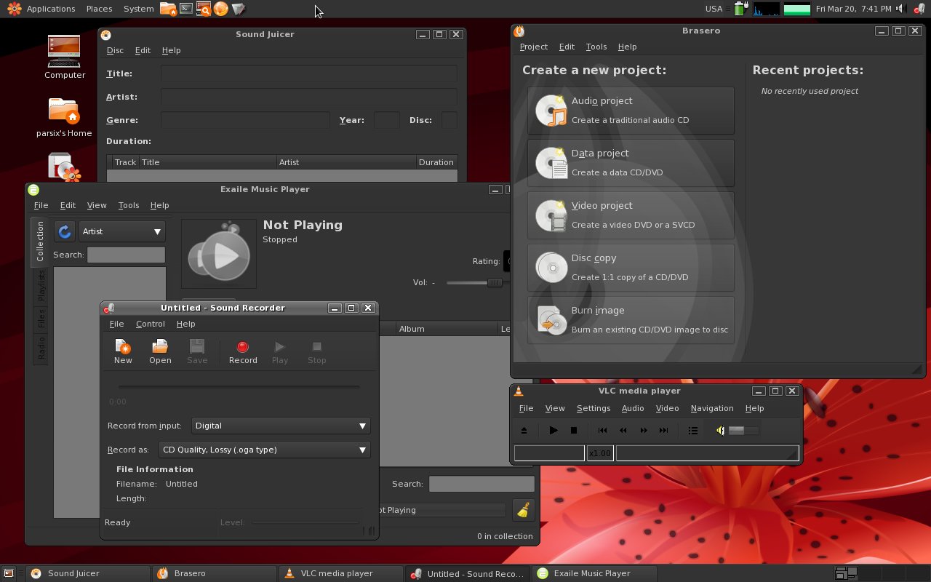
Task: Start a Video project in Brasero
Action: (631, 215)
